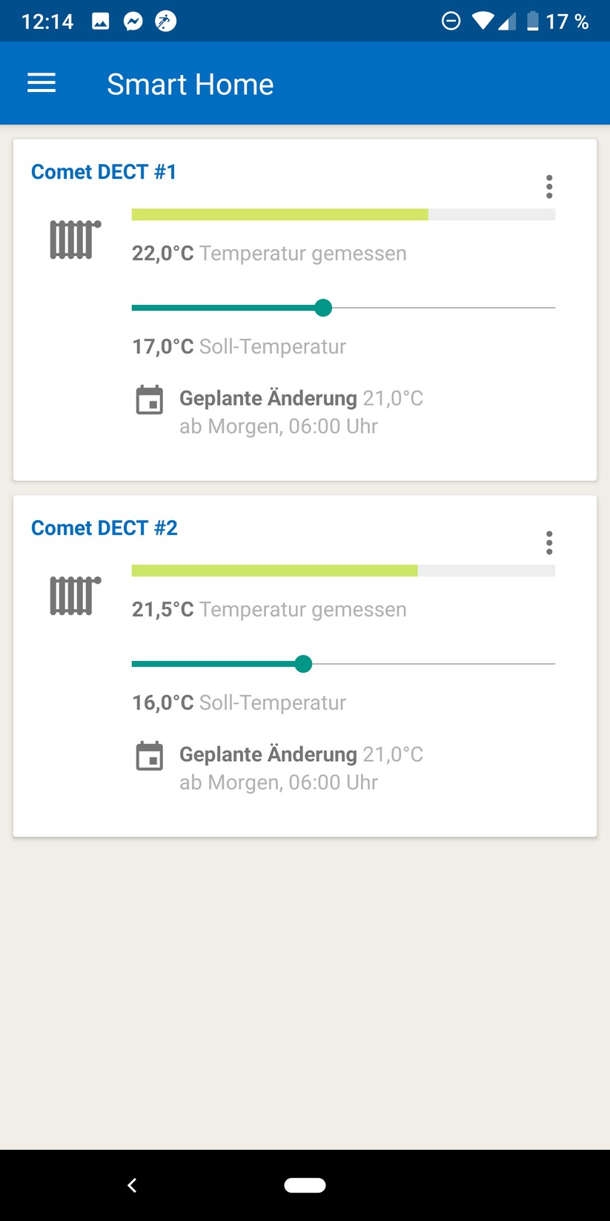Tap the Android back navigation arrow
This screenshot has height=1221, width=610.
[132, 1185]
